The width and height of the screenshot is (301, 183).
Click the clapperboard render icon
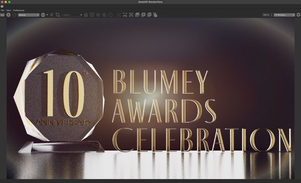(x=2, y=15)
